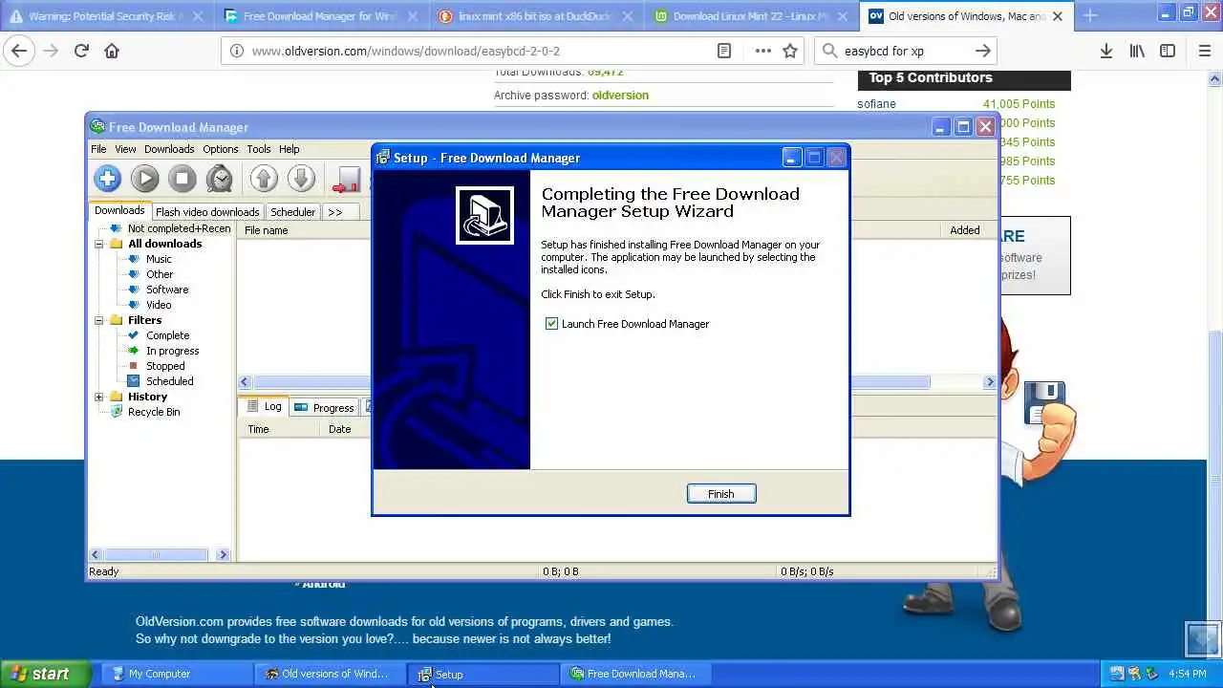This screenshot has height=688, width=1223.
Task: Expand the History tree node
Action: 99,397
